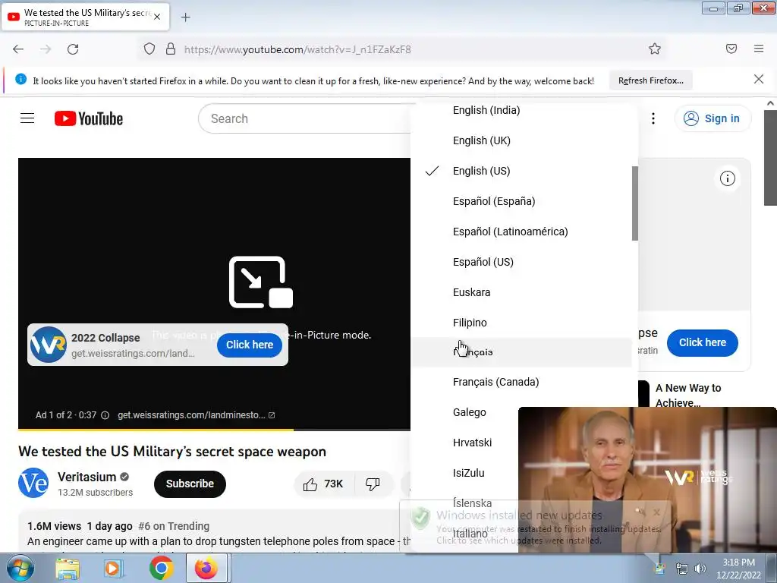The image size is (777, 583).
Task: Click the Firefox URL address bar
Action: 401,49
